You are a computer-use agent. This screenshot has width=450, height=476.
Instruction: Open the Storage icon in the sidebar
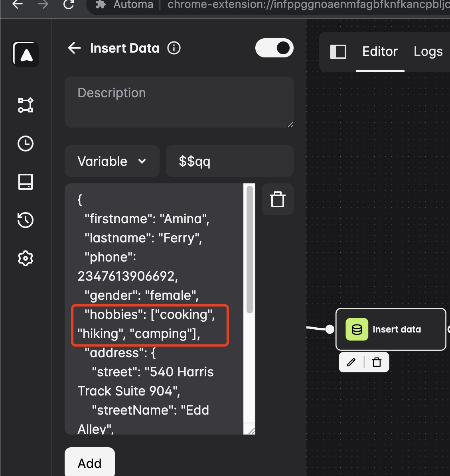[x=26, y=182]
